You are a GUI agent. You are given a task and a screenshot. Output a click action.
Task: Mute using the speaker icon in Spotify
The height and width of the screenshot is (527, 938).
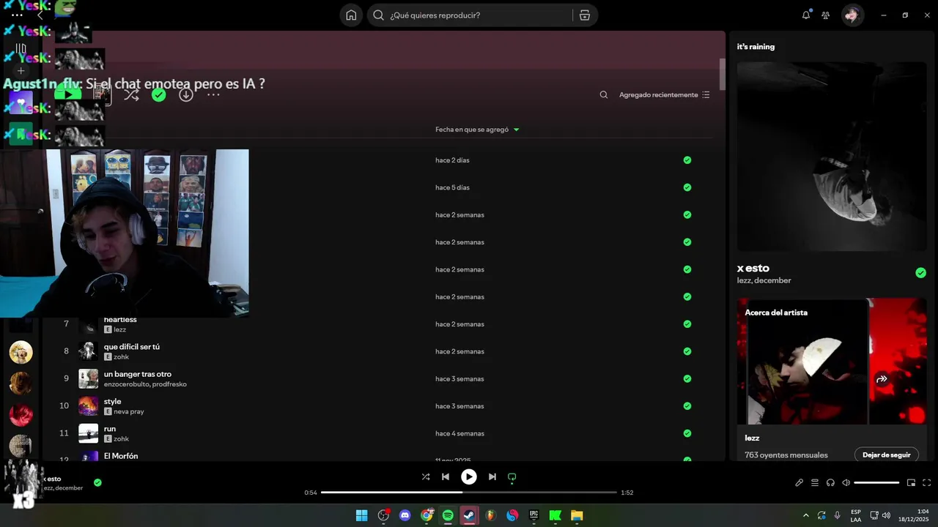[x=846, y=482]
